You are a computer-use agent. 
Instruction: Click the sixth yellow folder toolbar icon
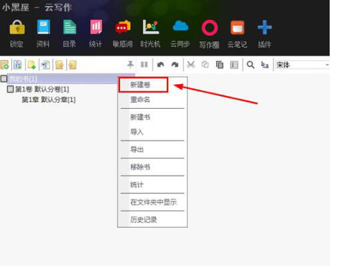point(73,65)
